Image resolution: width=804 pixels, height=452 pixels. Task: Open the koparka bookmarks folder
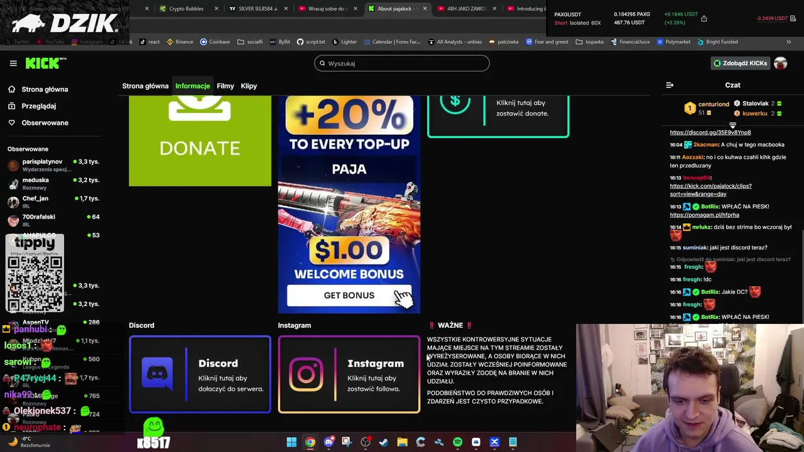pos(589,42)
